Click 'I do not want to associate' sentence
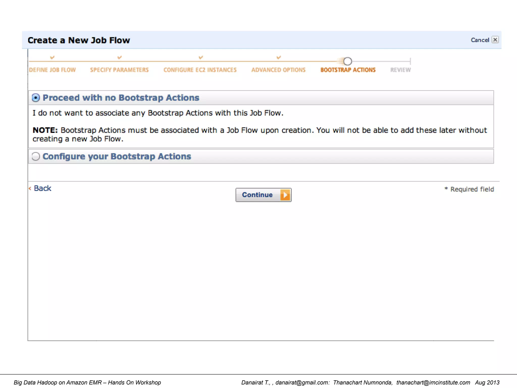 [x=158, y=113]
